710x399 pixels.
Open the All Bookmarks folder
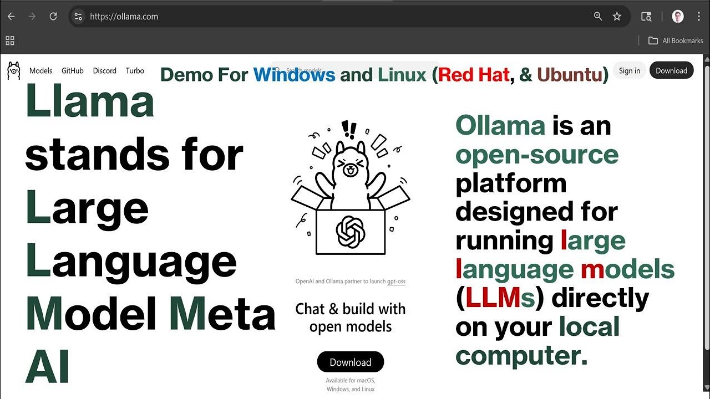coord(676,40)
